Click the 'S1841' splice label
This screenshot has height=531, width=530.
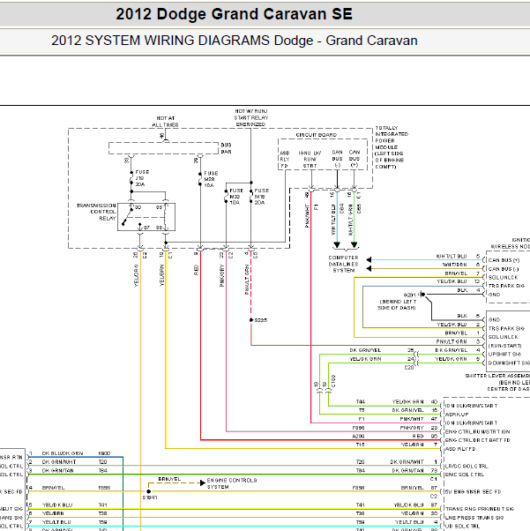(x=150, y=497)
